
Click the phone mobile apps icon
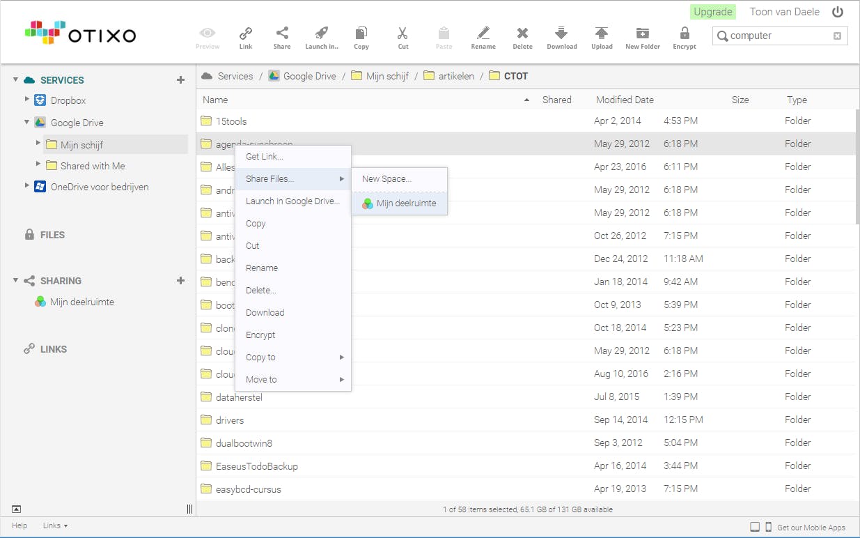click(x=768, y=527)
